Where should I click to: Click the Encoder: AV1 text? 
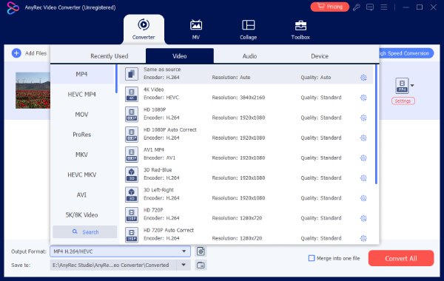(x=159, y=158)
